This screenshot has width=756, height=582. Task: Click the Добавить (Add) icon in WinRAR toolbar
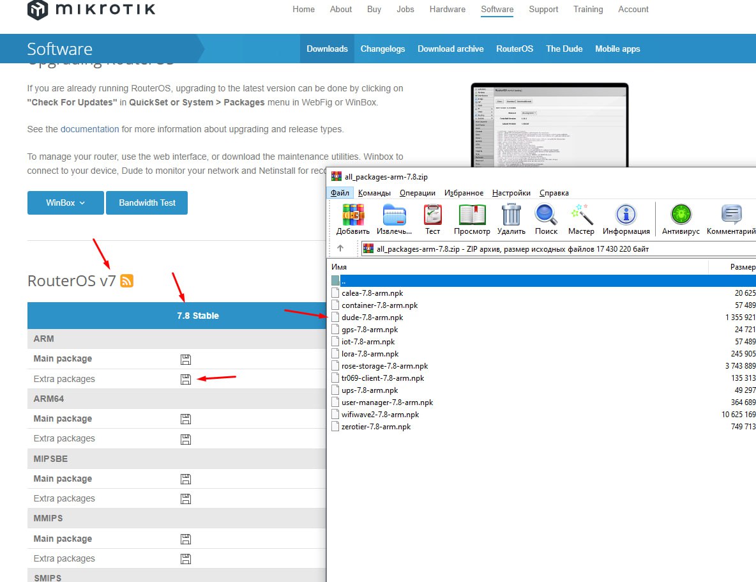coord(353,215)
